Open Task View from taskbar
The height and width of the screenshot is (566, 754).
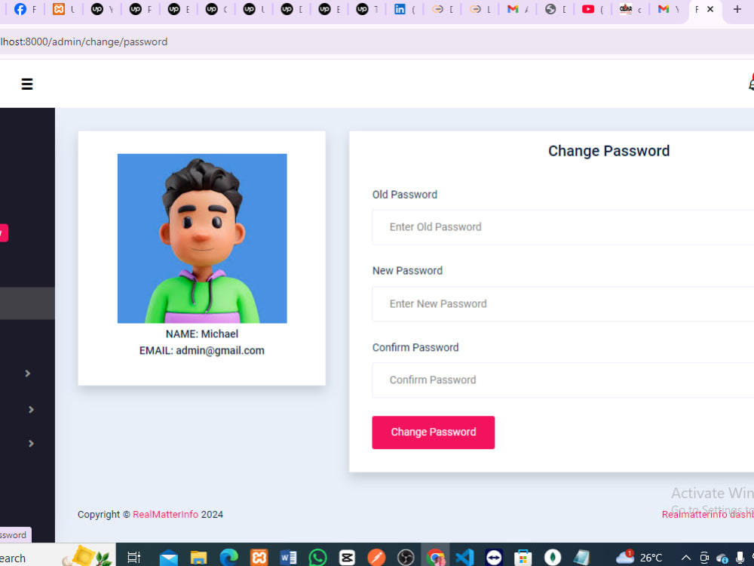(133, 558)
